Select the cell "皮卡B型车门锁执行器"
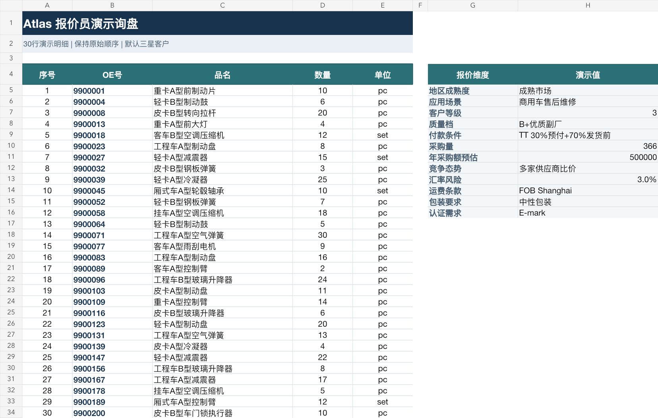 click(x=223, y=413)
